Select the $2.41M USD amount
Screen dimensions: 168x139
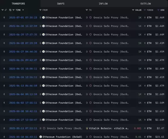(x=160, y=77)
